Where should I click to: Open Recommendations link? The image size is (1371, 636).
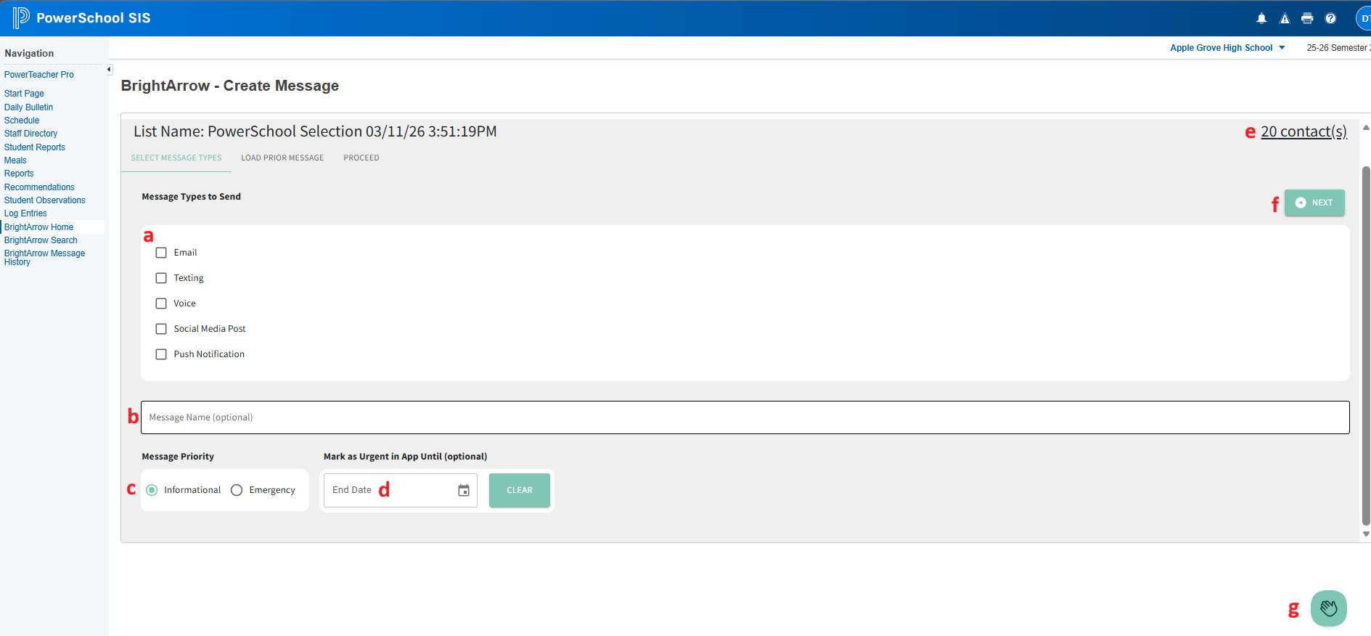tap(39, 187)
